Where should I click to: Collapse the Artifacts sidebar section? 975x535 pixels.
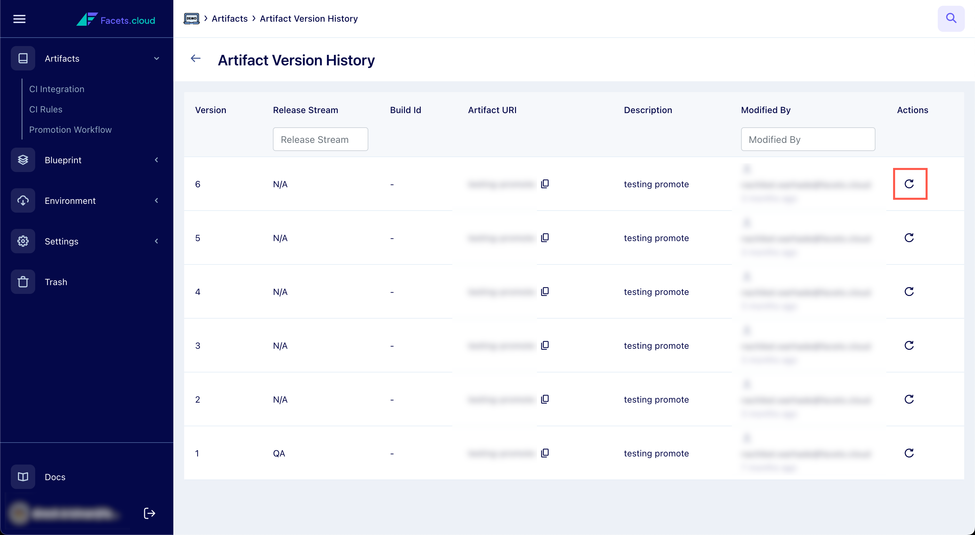156,59
